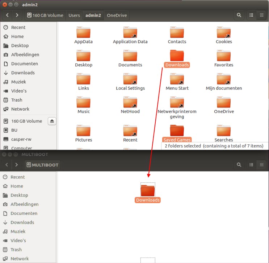The image size is (269, 263).
Task: Open Trash in admin2 sidebar
Action: click(x=28, y=100)
